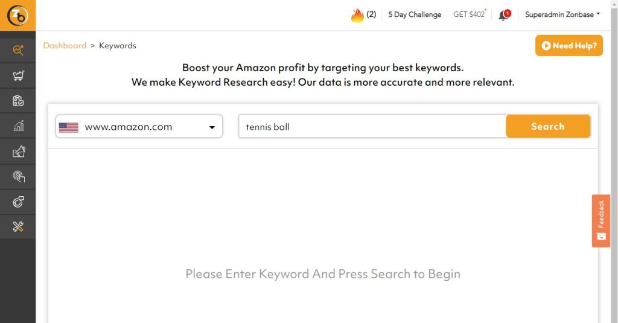The height and width of the screenshot is (323, 618).
Task: Click the GET $402 offer link
Action: (469, 14)
